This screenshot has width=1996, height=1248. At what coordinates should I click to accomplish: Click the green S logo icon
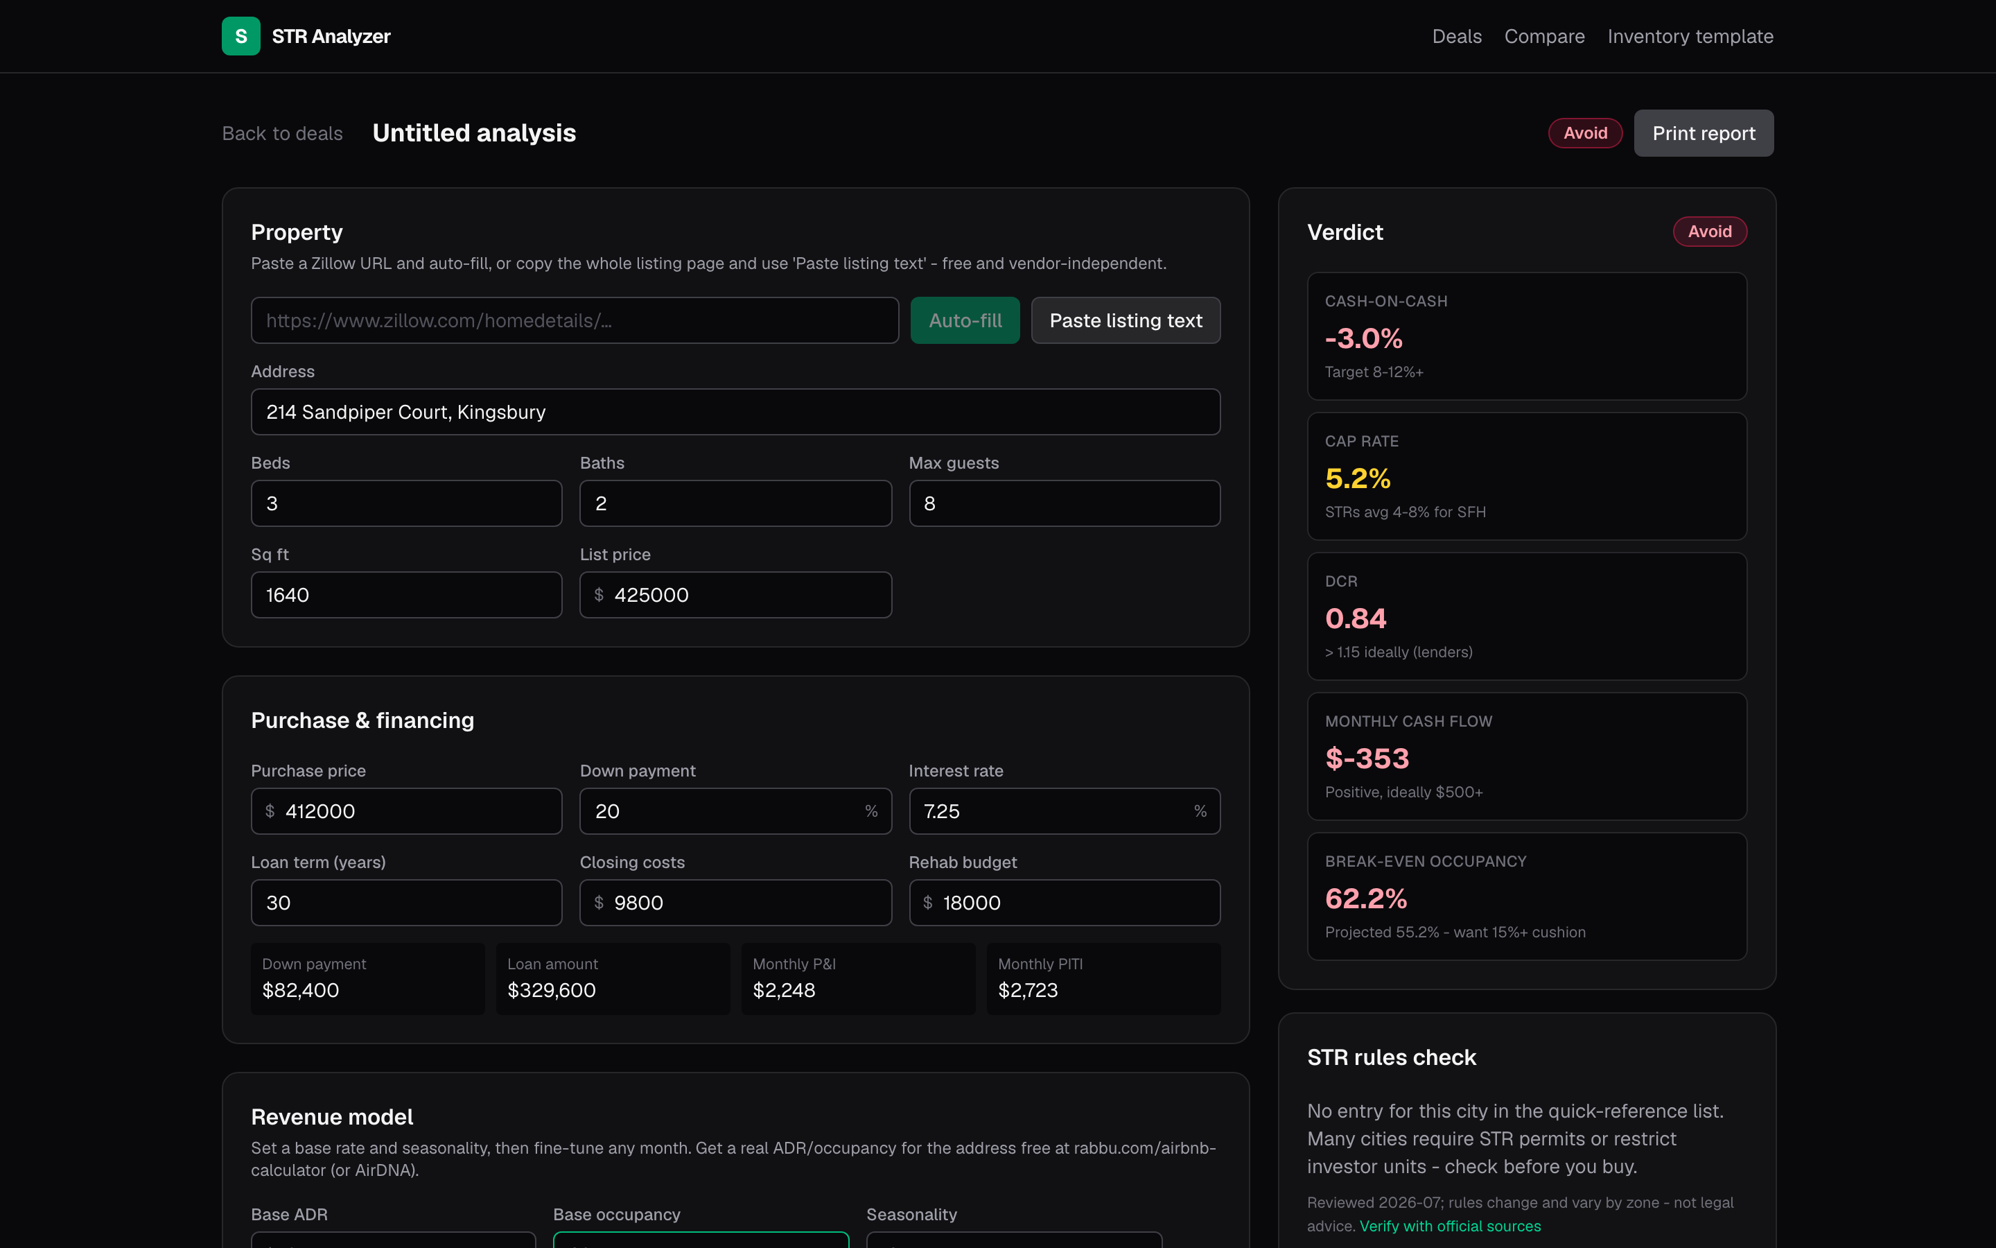pyautogui.click(x=241, y=36)
